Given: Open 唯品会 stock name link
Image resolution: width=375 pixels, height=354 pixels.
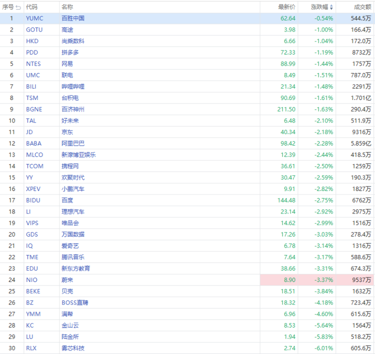Looking at the screenshot, I should 70,223.
